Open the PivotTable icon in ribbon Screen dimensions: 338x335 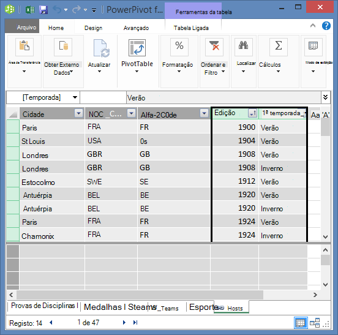(137, 48)
